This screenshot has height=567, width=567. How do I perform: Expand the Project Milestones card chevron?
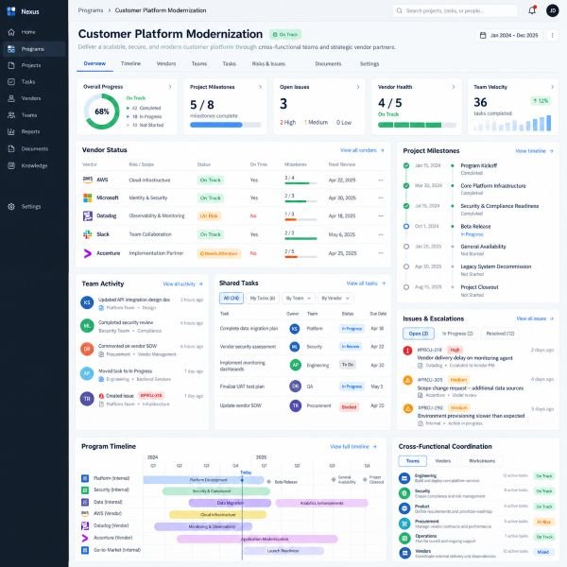(x=260, y=87)
